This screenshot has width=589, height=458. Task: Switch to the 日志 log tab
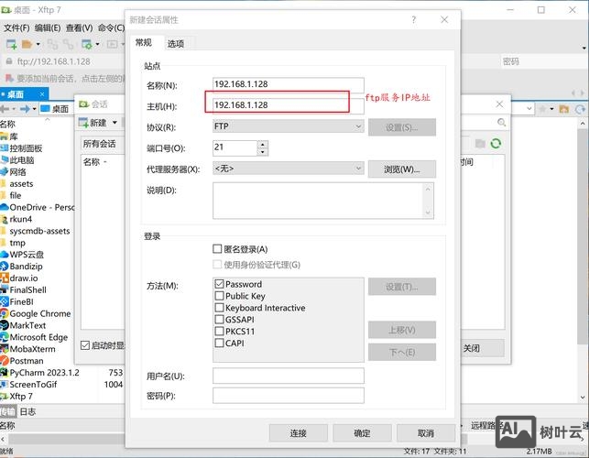coord(27,411)
